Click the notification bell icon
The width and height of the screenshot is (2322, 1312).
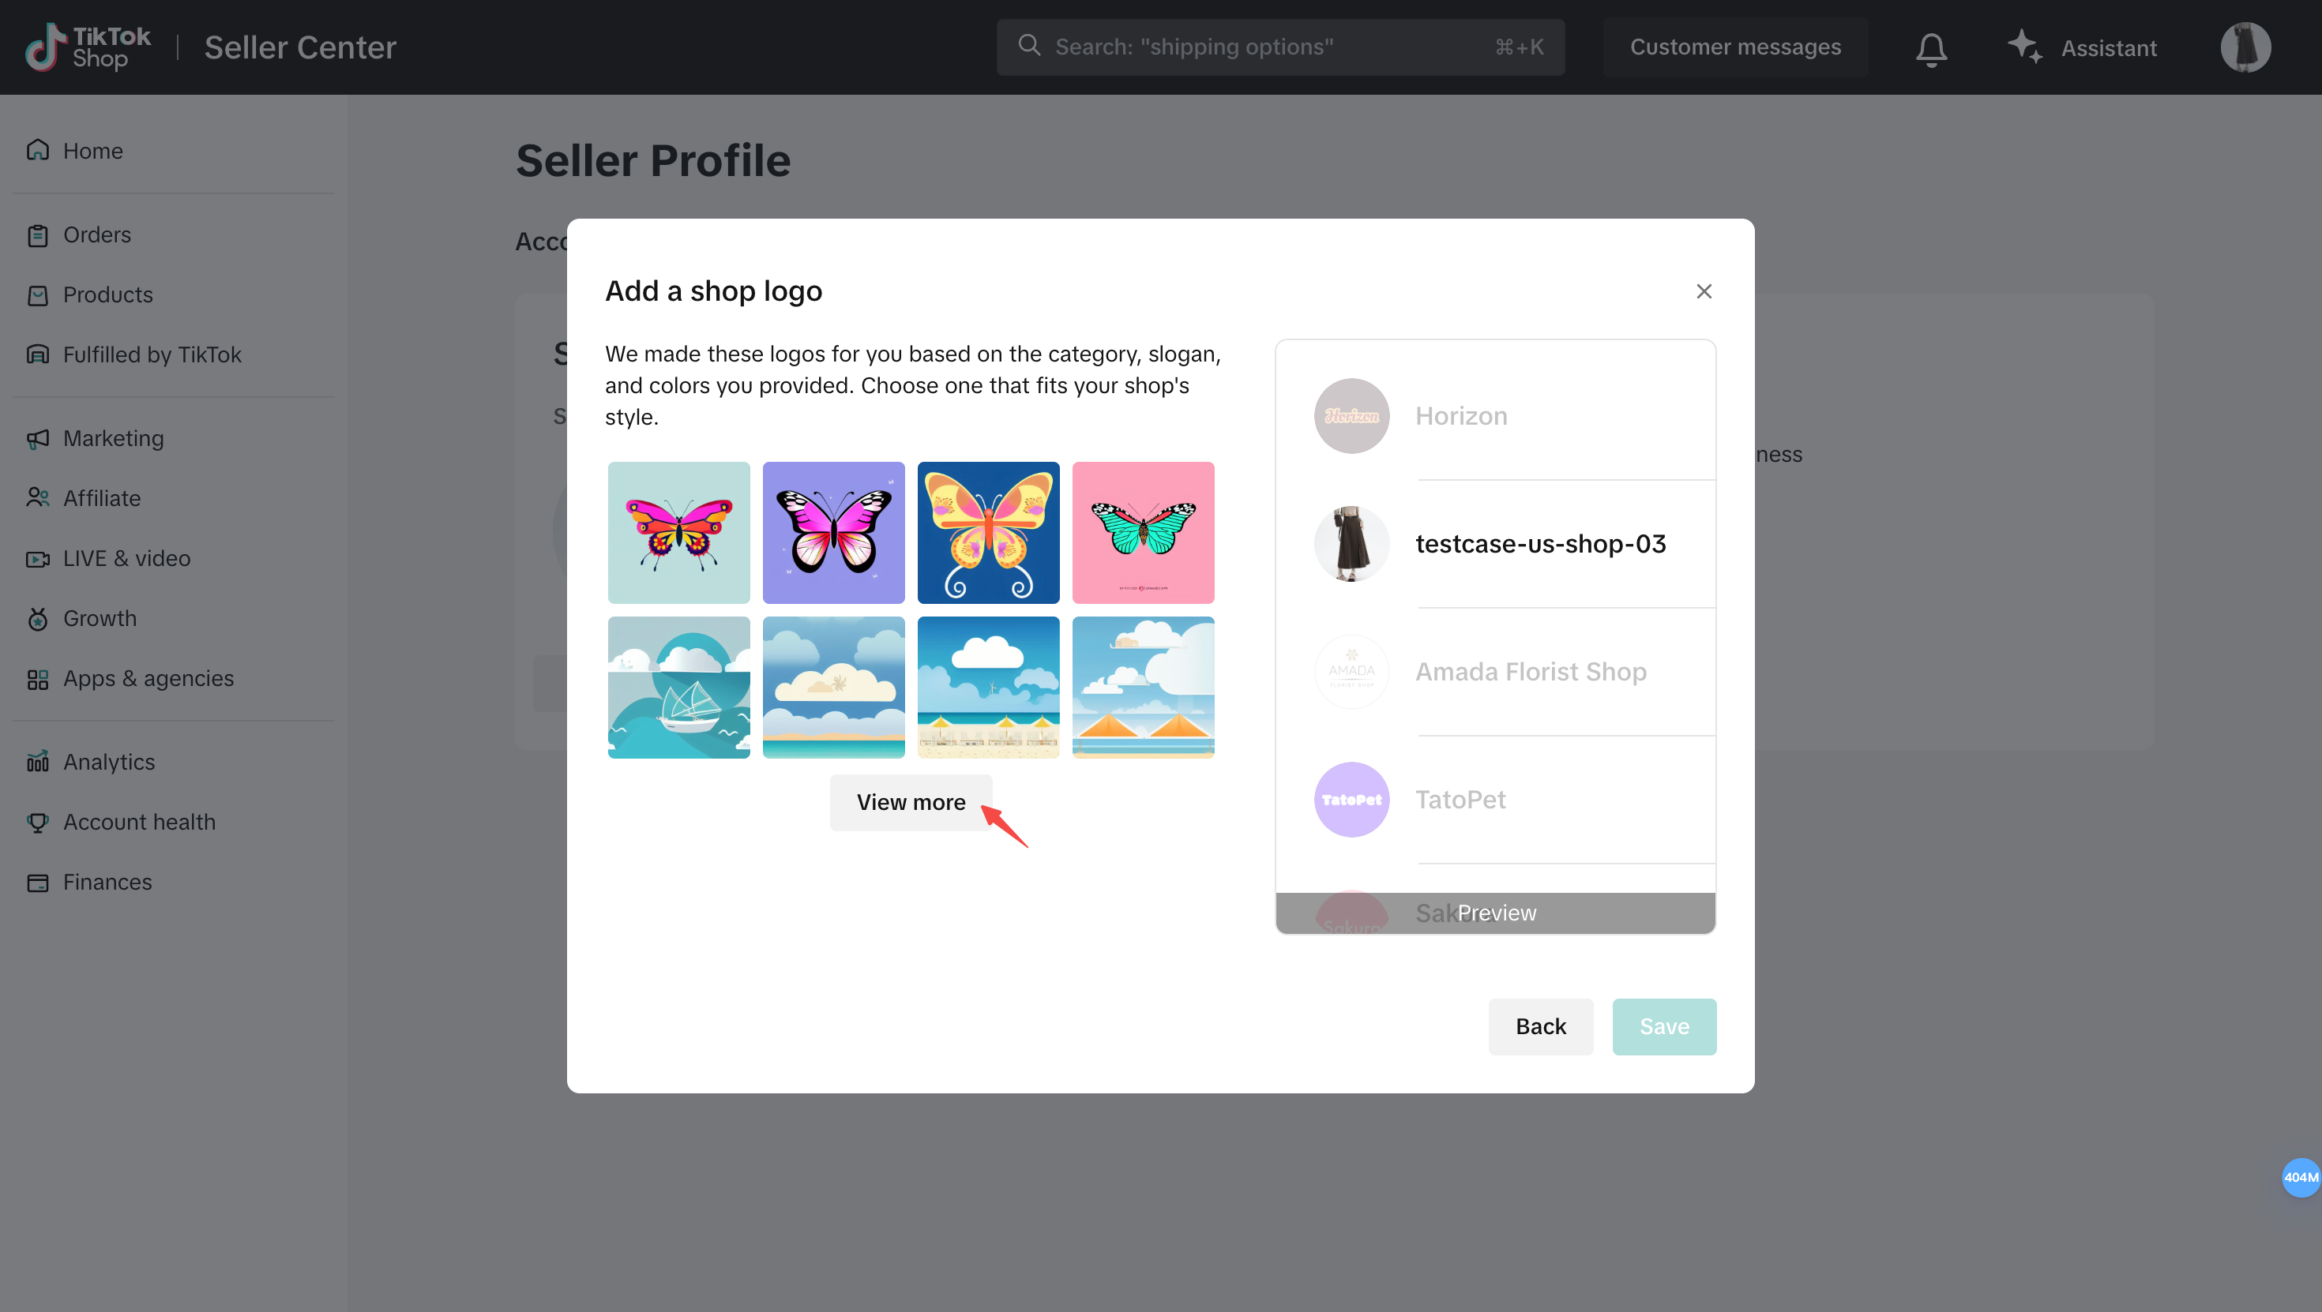click(x=1931, y=47)
